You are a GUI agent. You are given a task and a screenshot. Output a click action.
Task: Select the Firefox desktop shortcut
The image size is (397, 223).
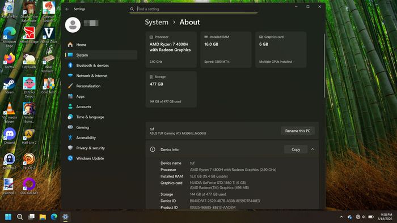pyautogui.click(x=10, y=61)
